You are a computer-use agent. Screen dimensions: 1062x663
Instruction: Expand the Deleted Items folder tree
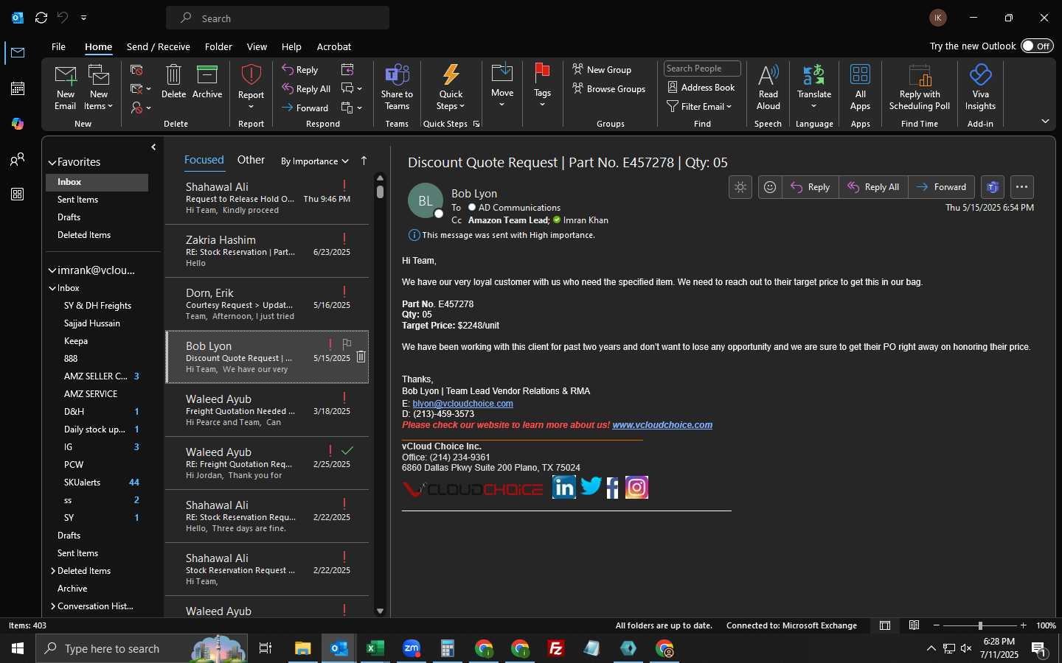point(53,571)
